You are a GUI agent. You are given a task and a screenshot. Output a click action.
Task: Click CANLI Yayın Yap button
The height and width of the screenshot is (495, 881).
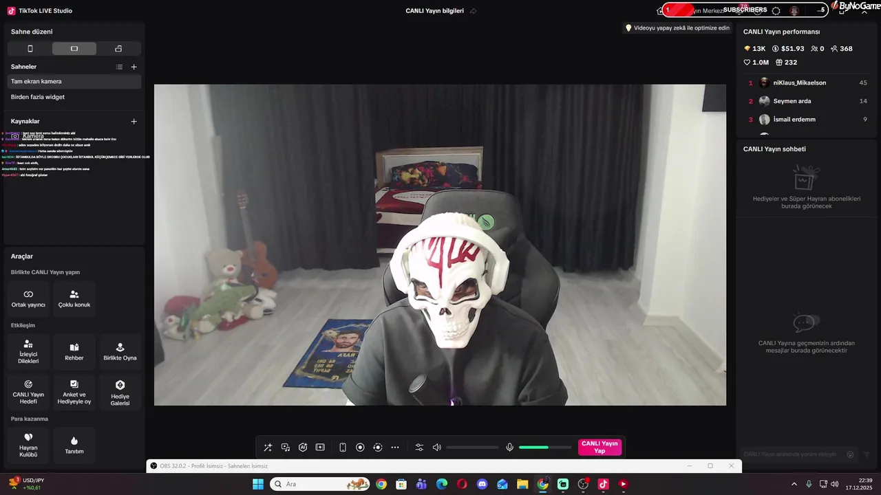(599, 448)
